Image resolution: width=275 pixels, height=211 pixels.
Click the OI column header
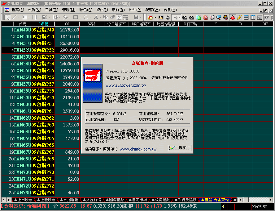pyautogui.click(x=67, y=24)
